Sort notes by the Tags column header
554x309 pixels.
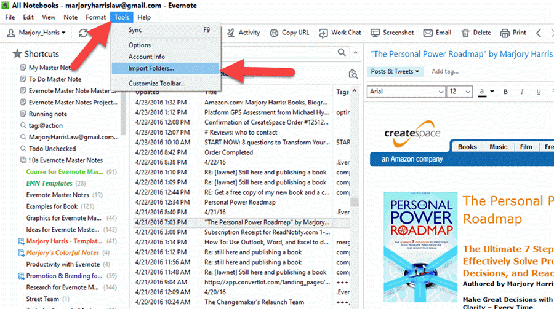[342, 92]
